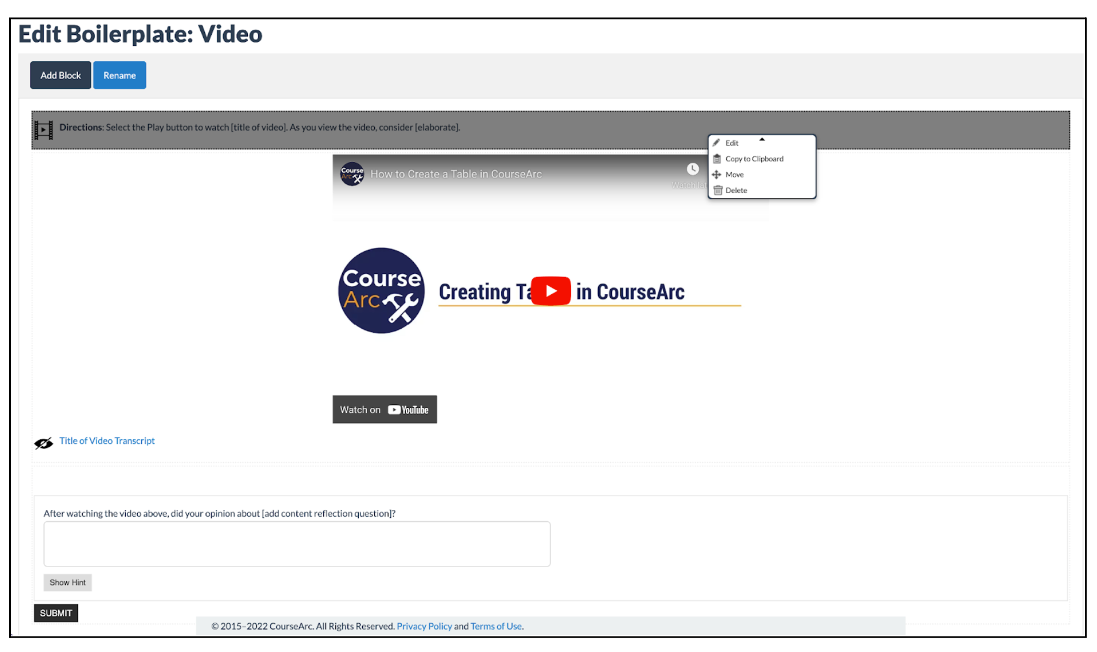The width and height of the screenshot is (1097, 652).
Task: Play the YouTube video with red button
Action: 551,291
